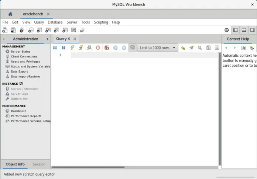Open the Scripting menu
This screenshot has width=257, height=179.
(101, 22)
